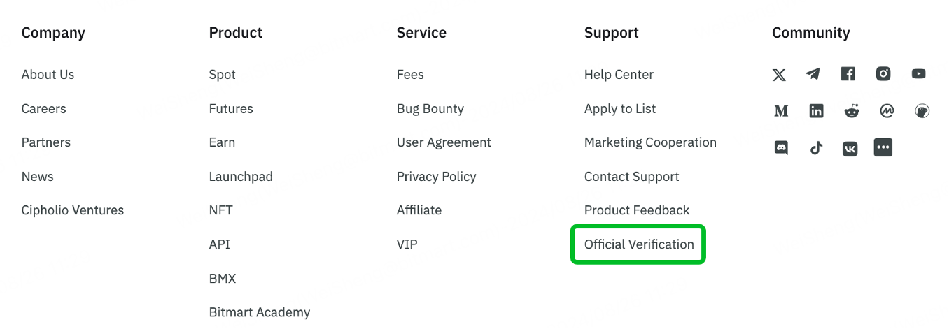Open the Official Verification link
This screenshot has height=329, width=949.
[639, 244]
